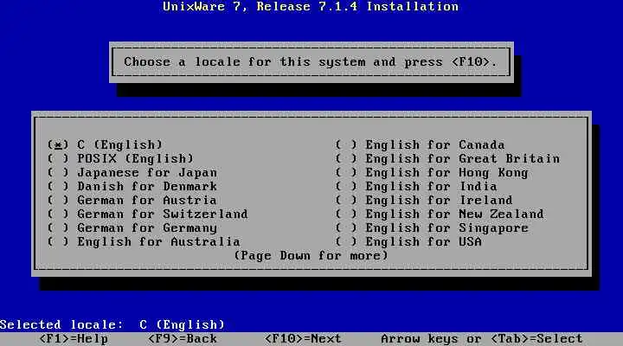Pick English for New Zealand locale
623x346 pixels.
point(440,215)
